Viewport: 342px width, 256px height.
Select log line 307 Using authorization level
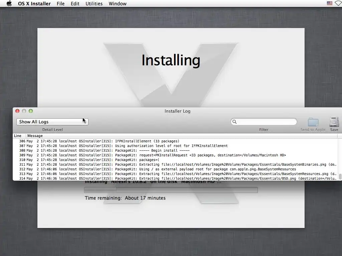[175, 146]
